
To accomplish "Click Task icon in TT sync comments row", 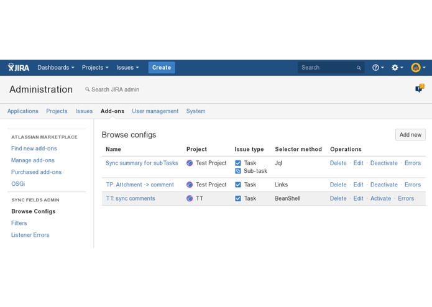I will (238, 198).
